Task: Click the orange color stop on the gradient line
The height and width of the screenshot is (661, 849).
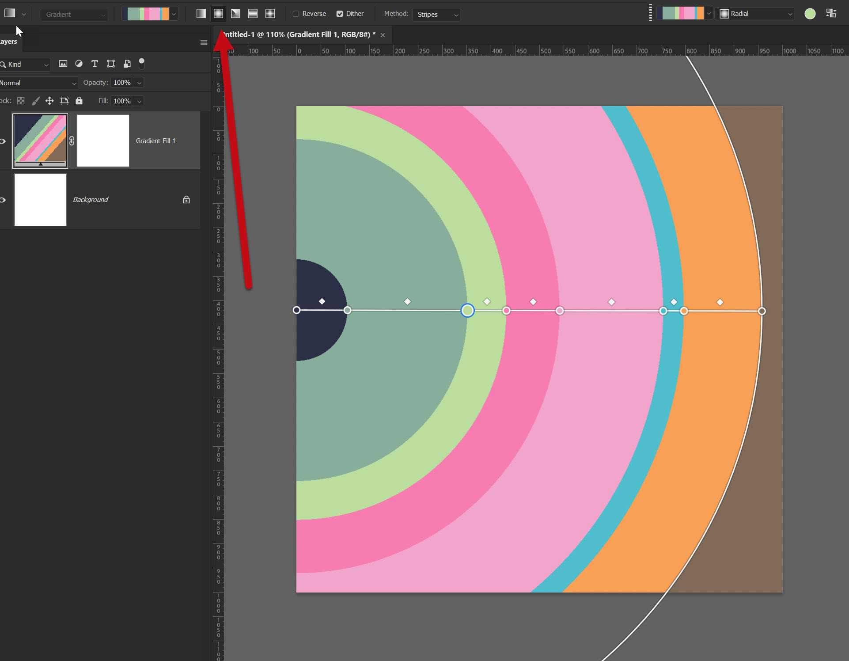Action: pos(684,311)
